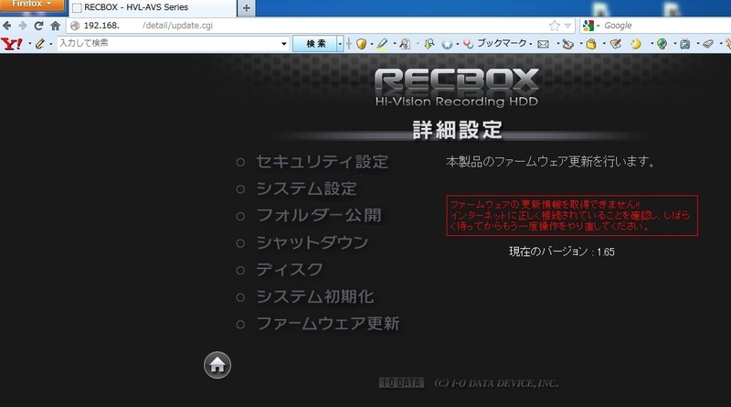This screenshot has height=407, width=731.
Task: Click the round home button on RECBOX page
Action: pyautogui.click(x=217, y=365)
